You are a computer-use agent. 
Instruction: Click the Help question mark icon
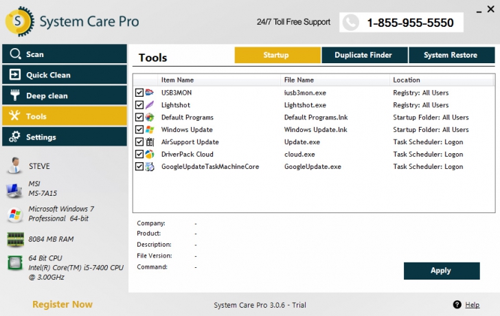click(457, 304)
